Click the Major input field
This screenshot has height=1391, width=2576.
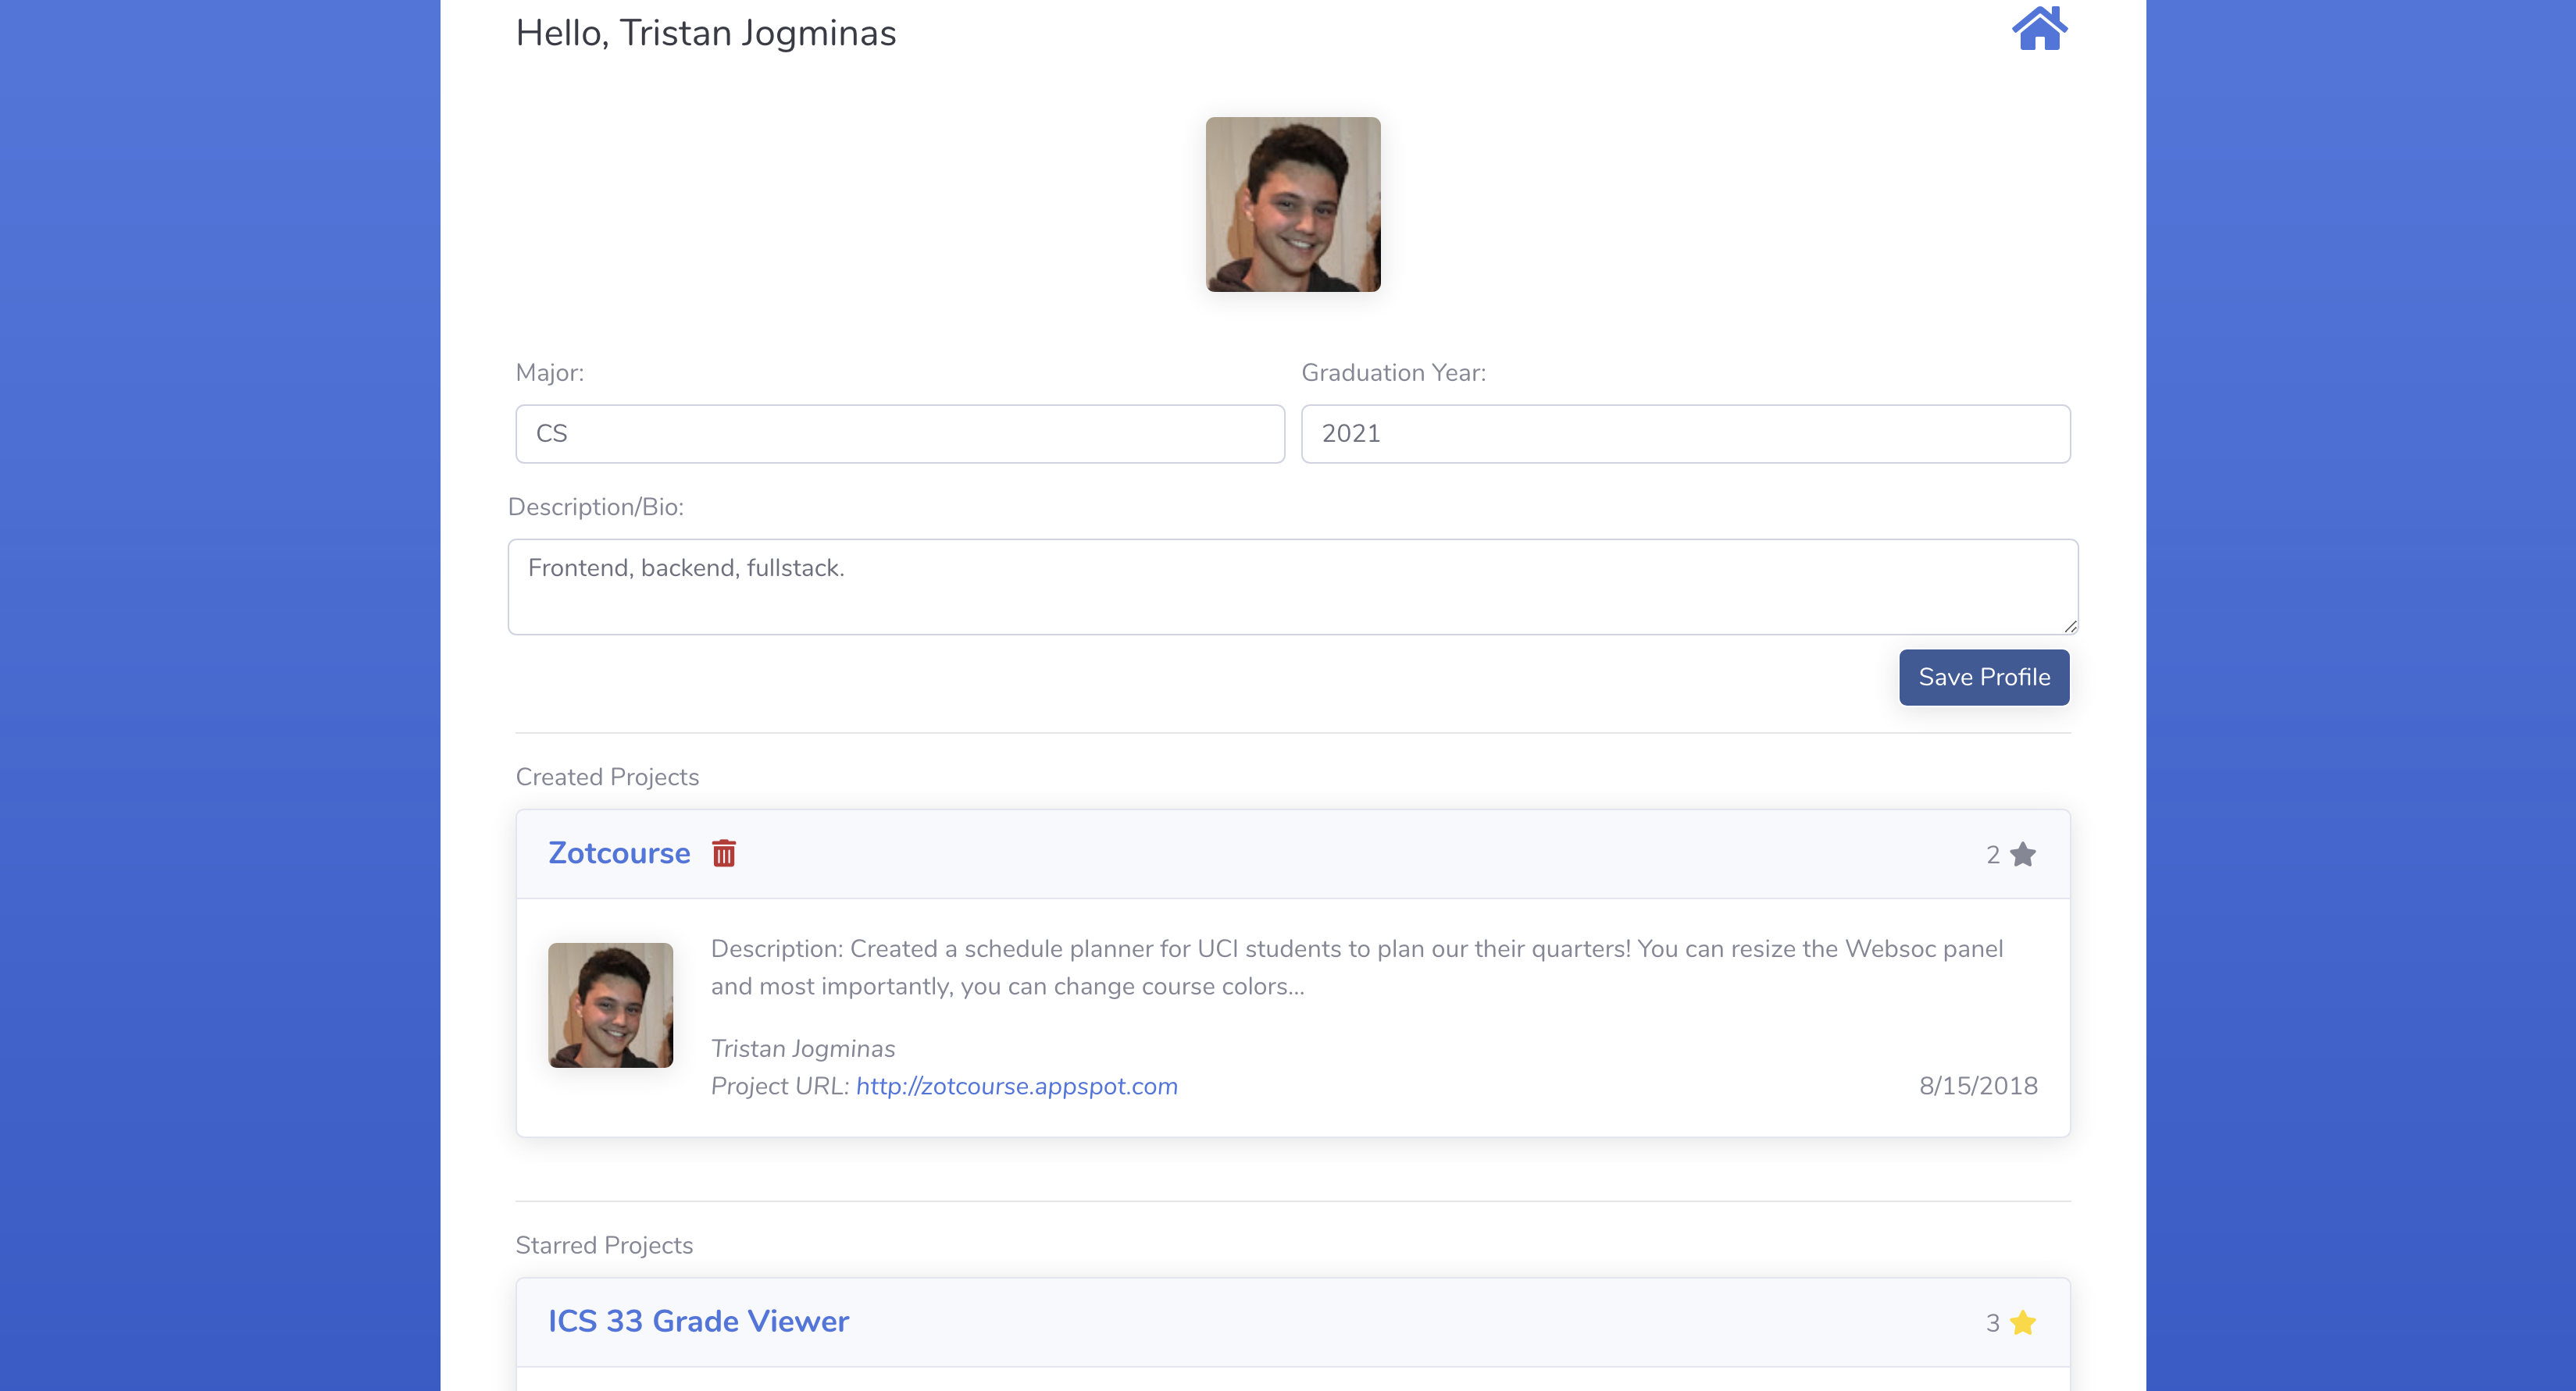point(899,434)
